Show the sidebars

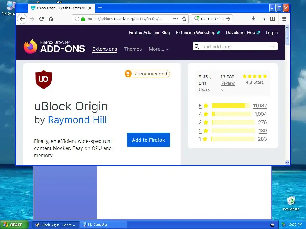click(273, 19)
